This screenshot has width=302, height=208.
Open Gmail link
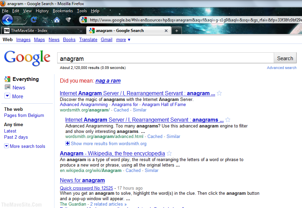pyautogui.click(x=107, y=40)
